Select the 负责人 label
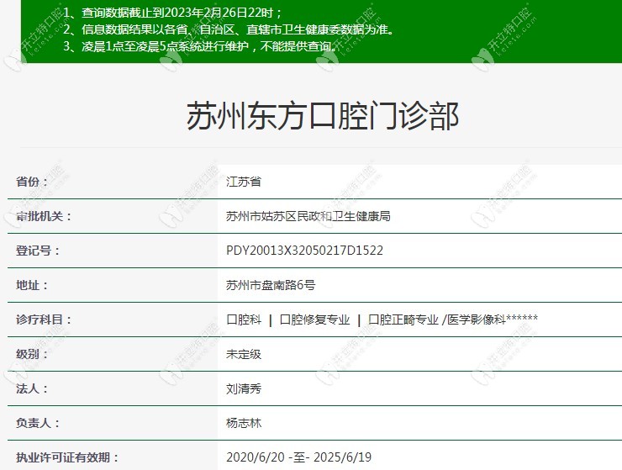This screenshot has height=470, width=622. [38, 423]
